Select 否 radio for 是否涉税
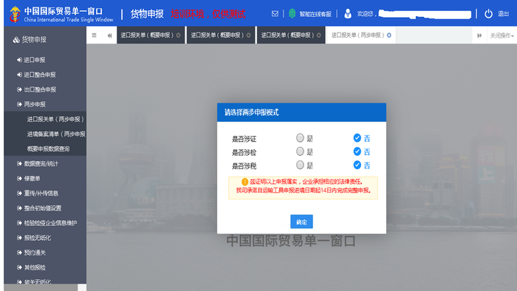The image size is (517, 291). [x=357, y=165]
